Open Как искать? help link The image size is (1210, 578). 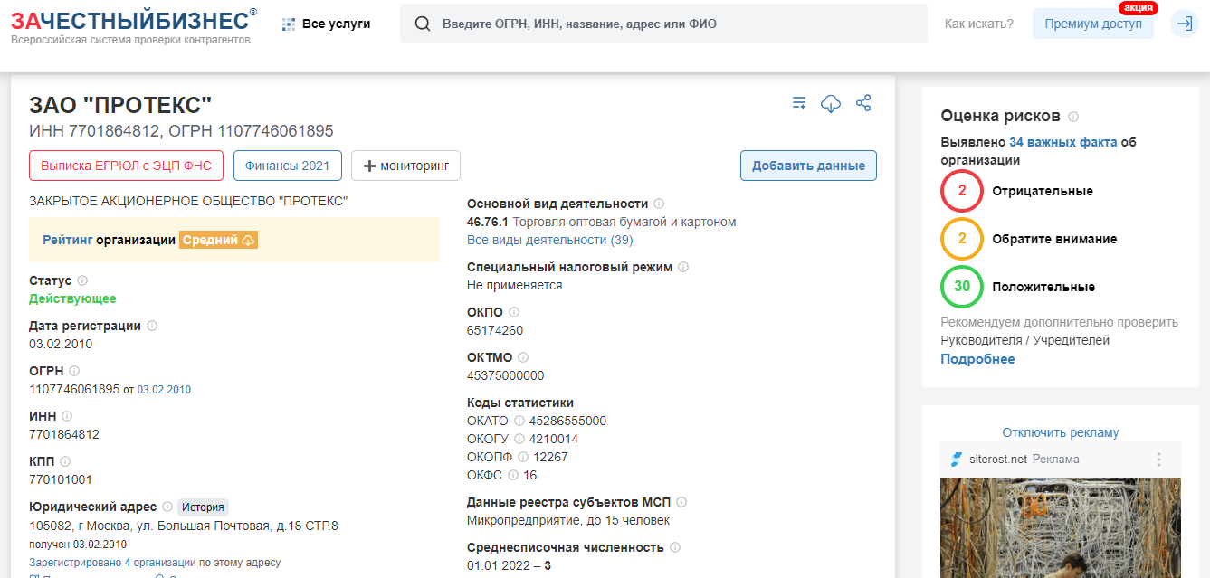coord(978,24)
